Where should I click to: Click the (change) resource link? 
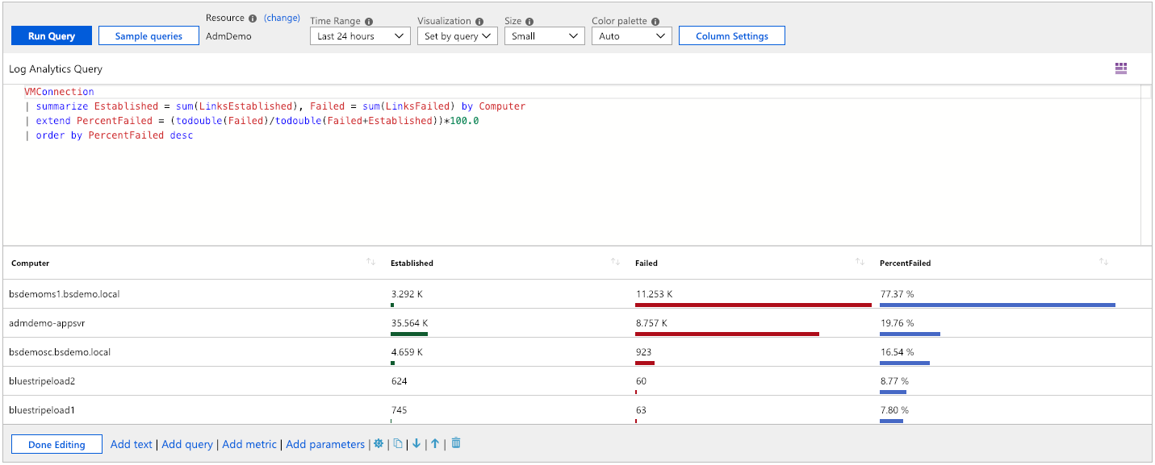click(282, 18)
